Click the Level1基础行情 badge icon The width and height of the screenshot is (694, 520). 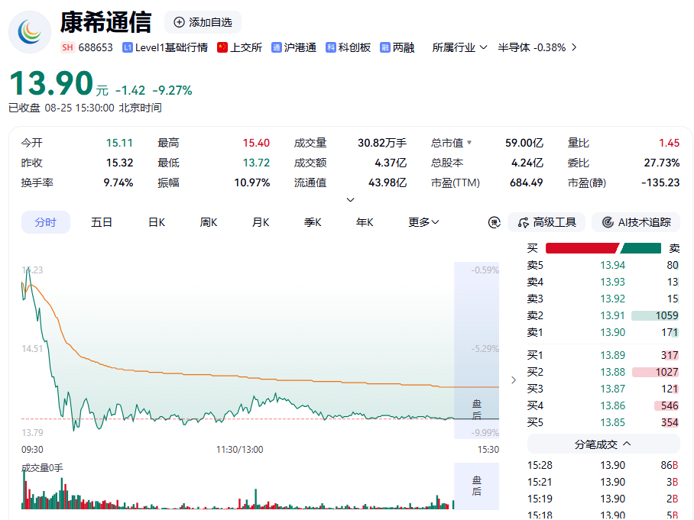pyautogui.click(x=128, y=47)
